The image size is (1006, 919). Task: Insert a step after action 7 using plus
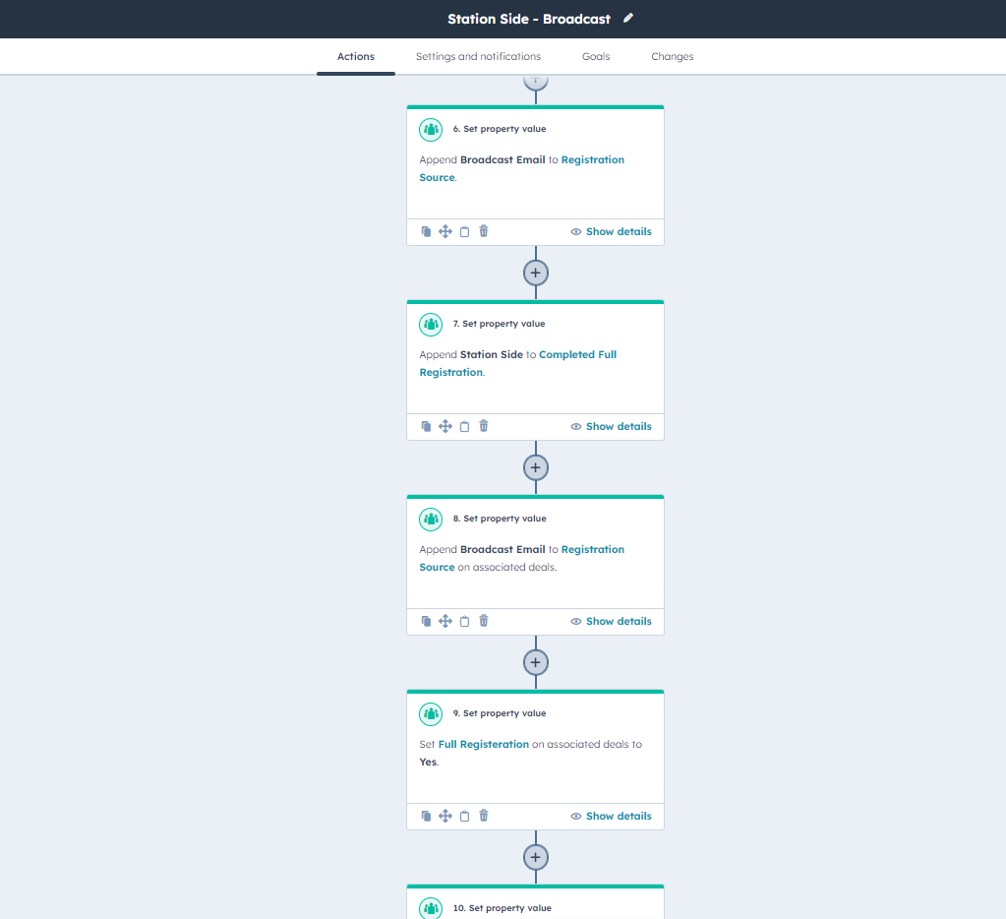click(535, 467)
